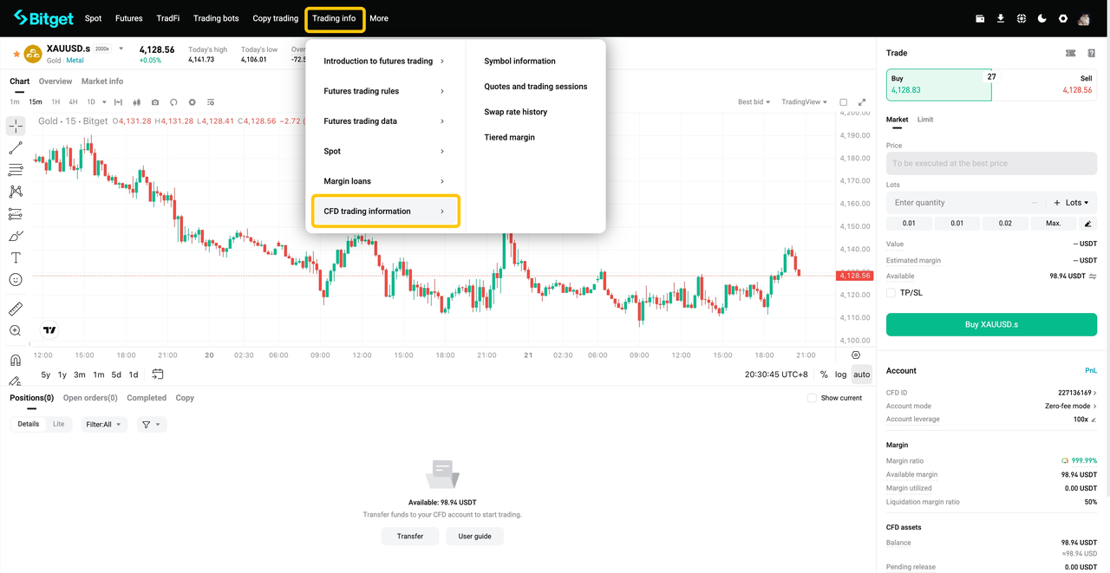Toggle percent scale on chart
Screen dimensions: 1110x573
click(824, 374)
